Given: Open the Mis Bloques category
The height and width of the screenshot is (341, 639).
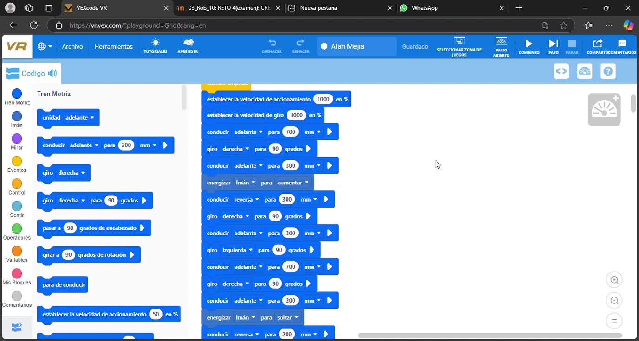Looking at the screenshot, I should [16, 276].
